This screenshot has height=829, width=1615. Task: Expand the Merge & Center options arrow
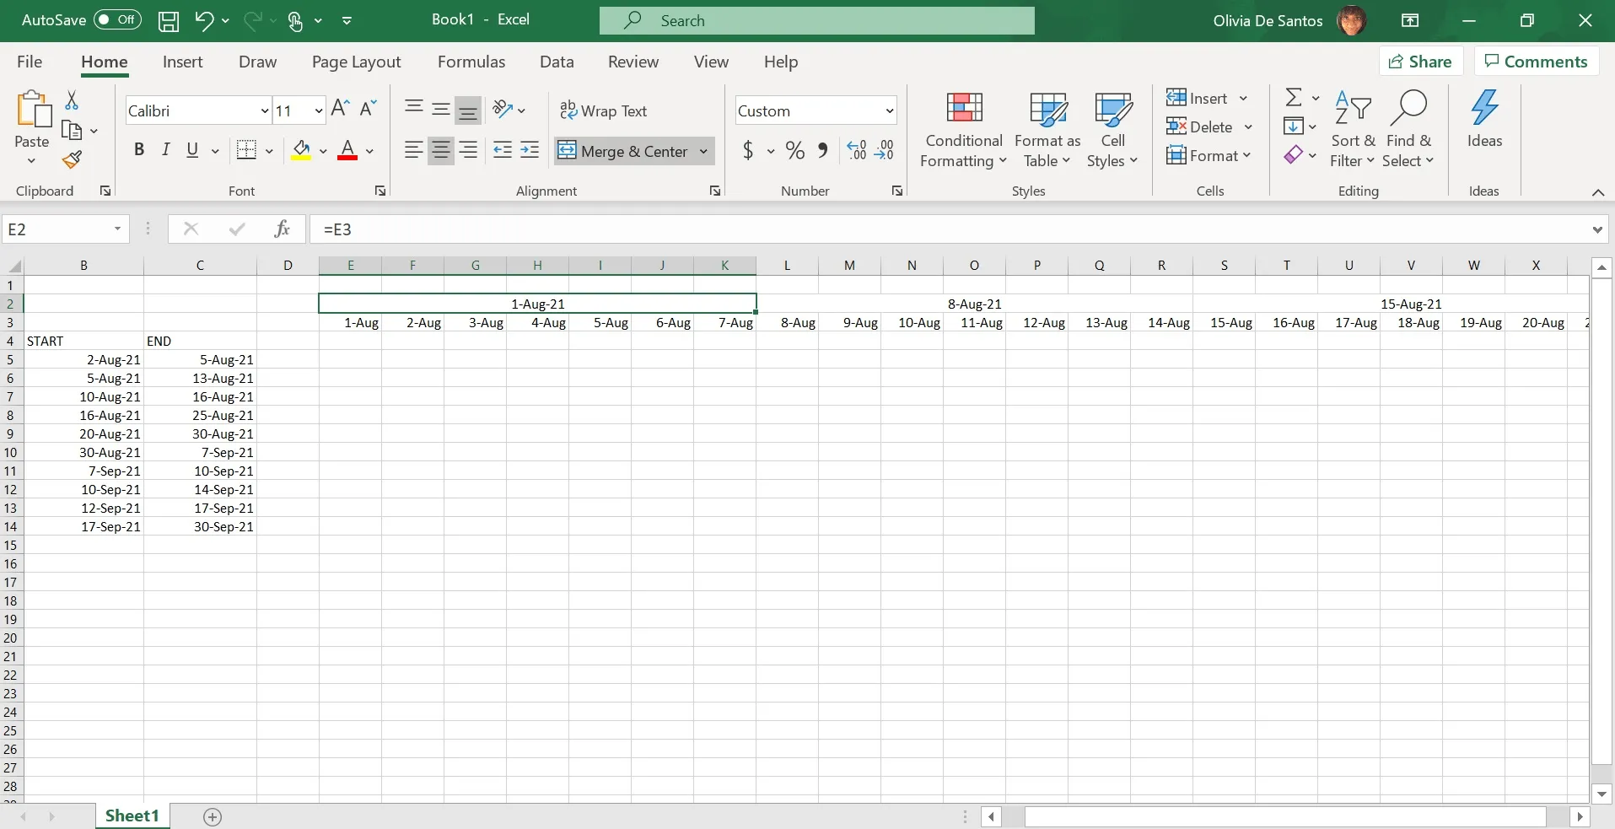pos(705,151)
